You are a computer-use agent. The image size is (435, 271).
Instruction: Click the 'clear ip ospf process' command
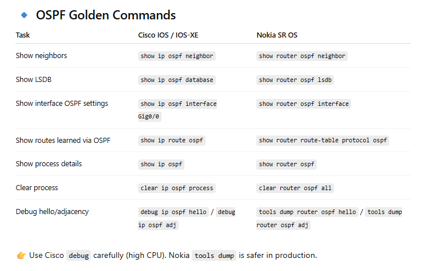pos(177,188)
